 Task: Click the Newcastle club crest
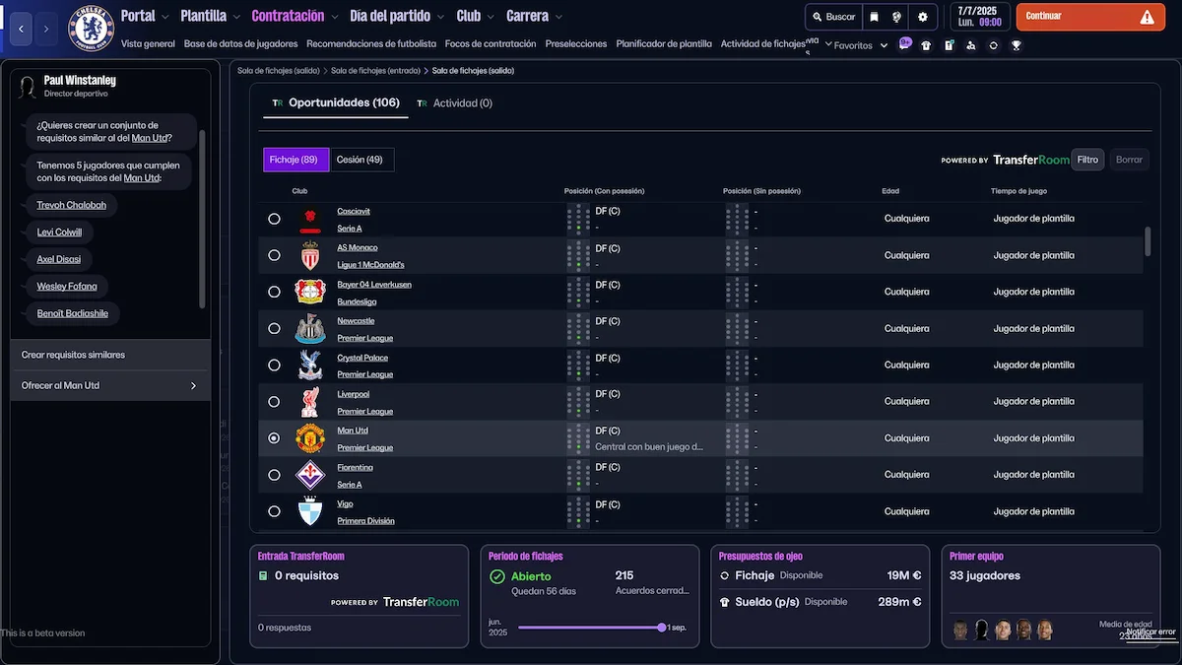tap(310, 328)
